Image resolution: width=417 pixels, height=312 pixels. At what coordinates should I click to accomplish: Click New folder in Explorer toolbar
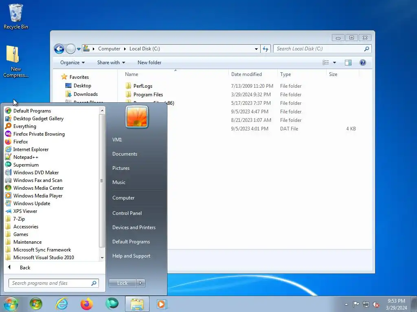149,63
